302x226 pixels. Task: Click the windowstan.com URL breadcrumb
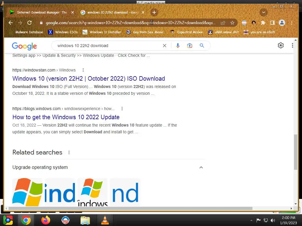click(x=44, y=70)
